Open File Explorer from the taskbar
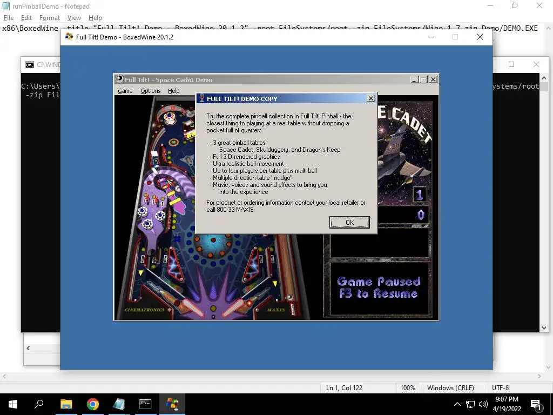 click(x=66, y=404)
